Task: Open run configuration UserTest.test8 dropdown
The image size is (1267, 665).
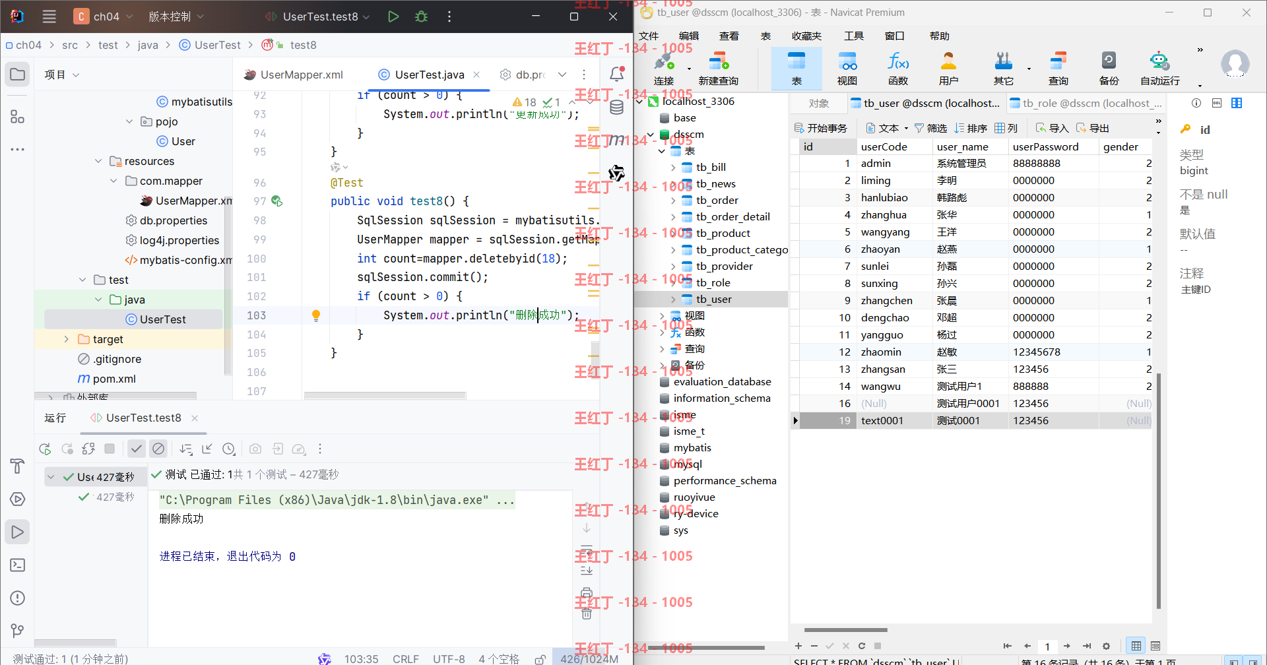Action: coord(317,16)
